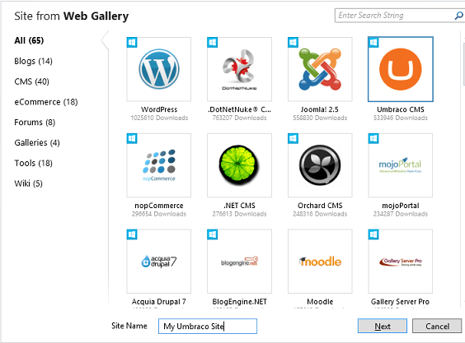Click the Next button
Screen dimensions: 465x343
point(383,326)
